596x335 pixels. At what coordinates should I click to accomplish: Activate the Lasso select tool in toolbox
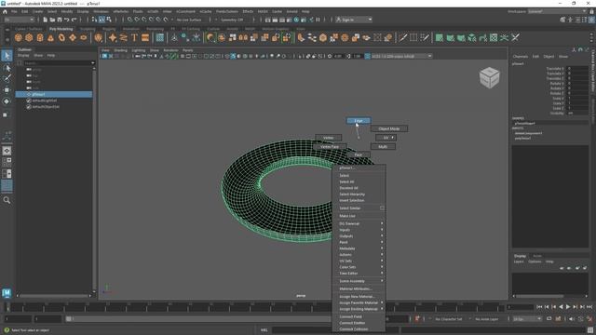pyautogui.click(x=7, y=68)
